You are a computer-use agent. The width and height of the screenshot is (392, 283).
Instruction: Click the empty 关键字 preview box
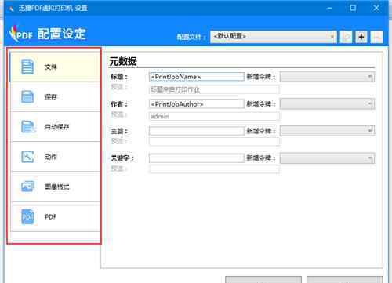click(x=214, y=169)
